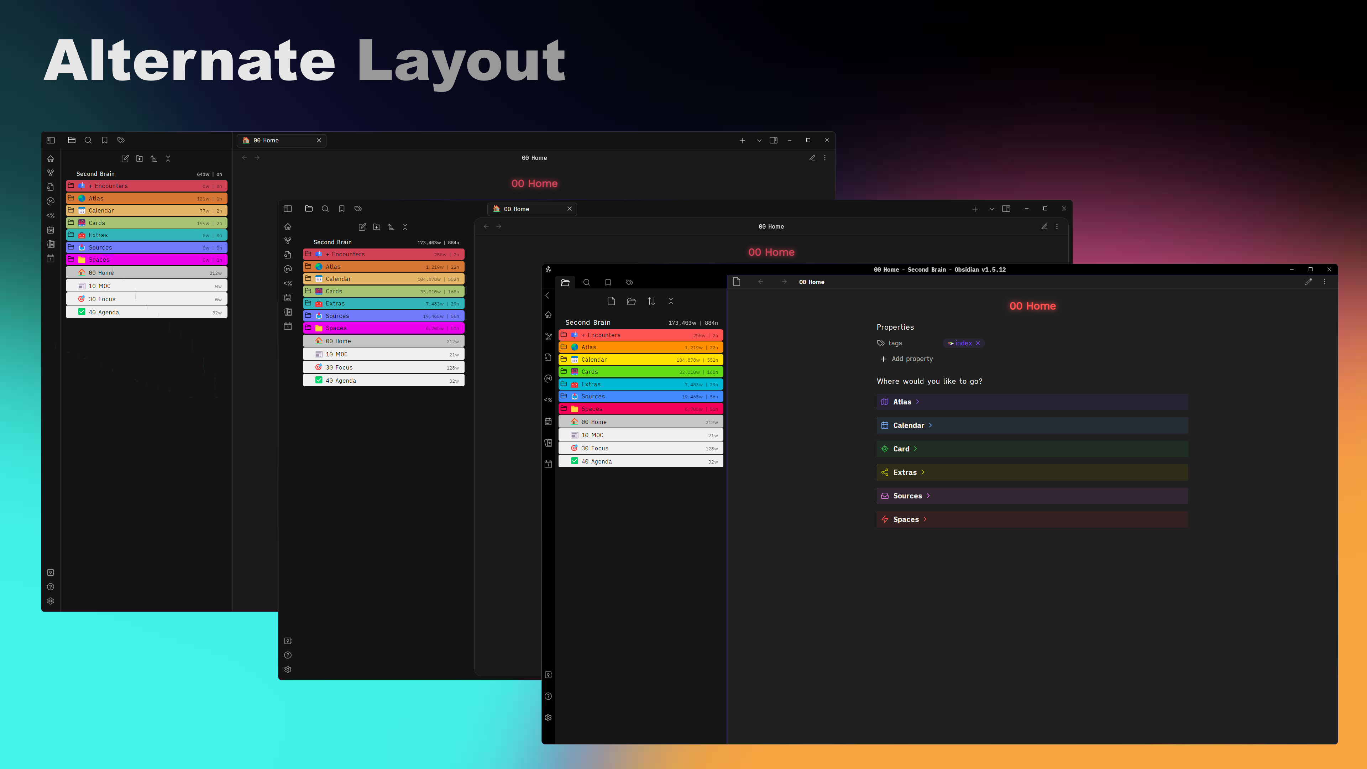Select the bright yellow Calendar folder row
This screenshot has width=1367, height=769.
pyautogui.click(x=640, y=359)
